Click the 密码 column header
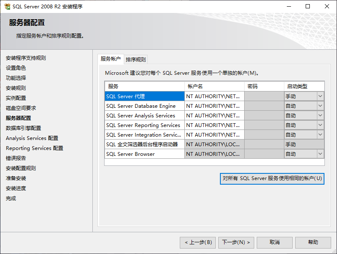 (x=264, y=86)
